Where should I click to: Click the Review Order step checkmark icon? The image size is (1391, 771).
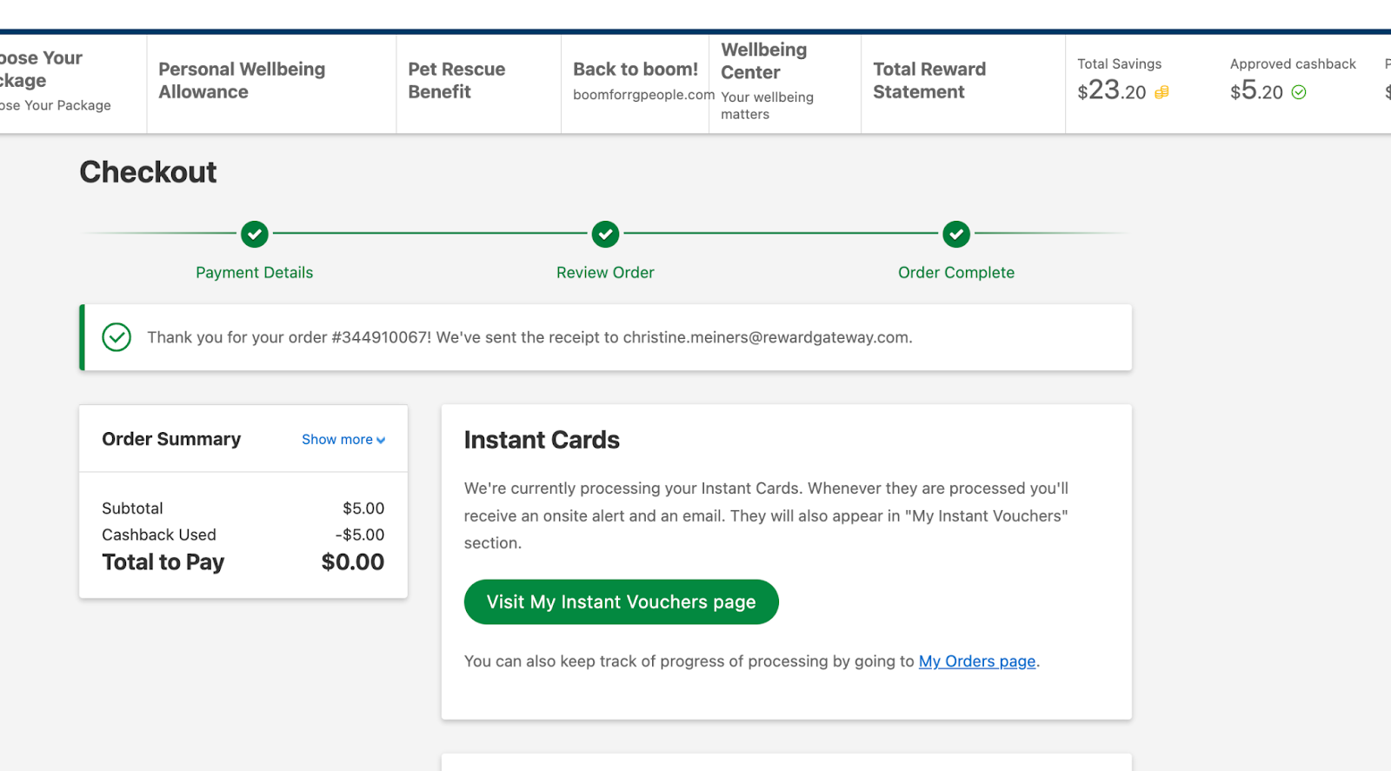[606, 234]
